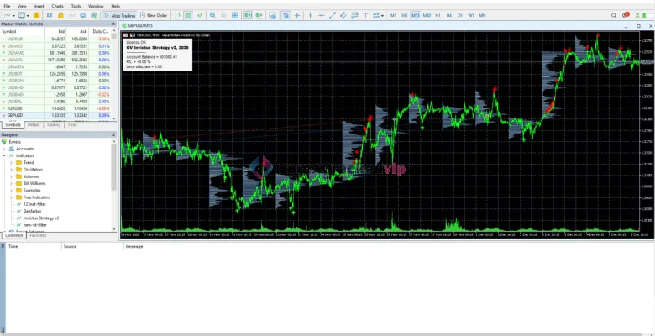This screenshot has width=655, height=336.
Task: Open the Insert menu
Action: 39,6
